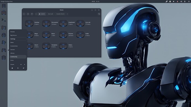
Task: Maximize the Home window
Action: point(95,10)
